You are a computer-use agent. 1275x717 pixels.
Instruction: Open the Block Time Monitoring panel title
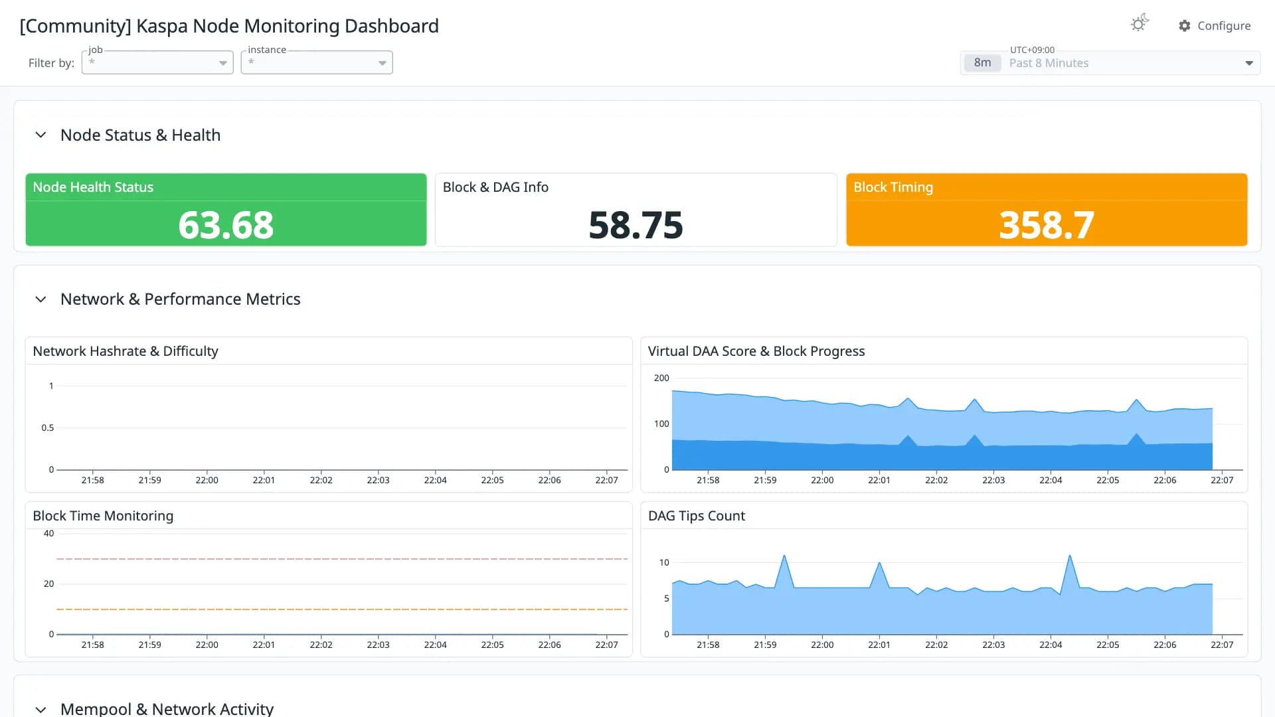pyautogui.click(x=103, y=516)
